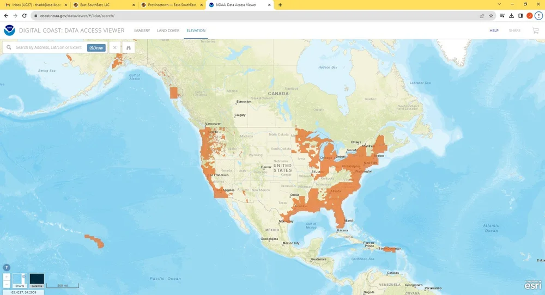
Task: Go back to the previous page
Action: coord(6,16)
